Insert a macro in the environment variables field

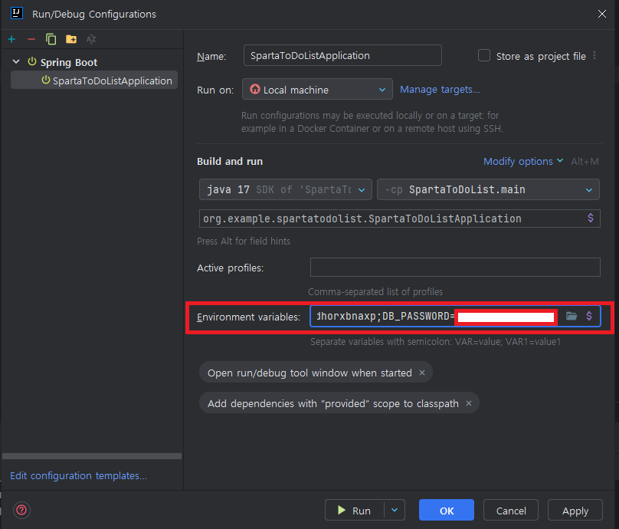coord(589,316)
